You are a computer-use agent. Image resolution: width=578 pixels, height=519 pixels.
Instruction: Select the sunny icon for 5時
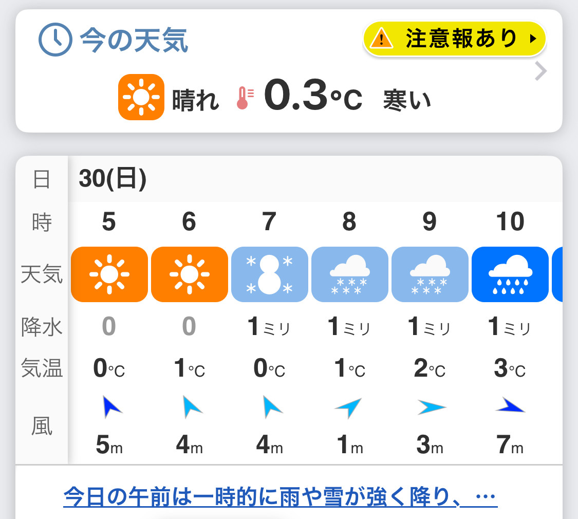(109, 274)
